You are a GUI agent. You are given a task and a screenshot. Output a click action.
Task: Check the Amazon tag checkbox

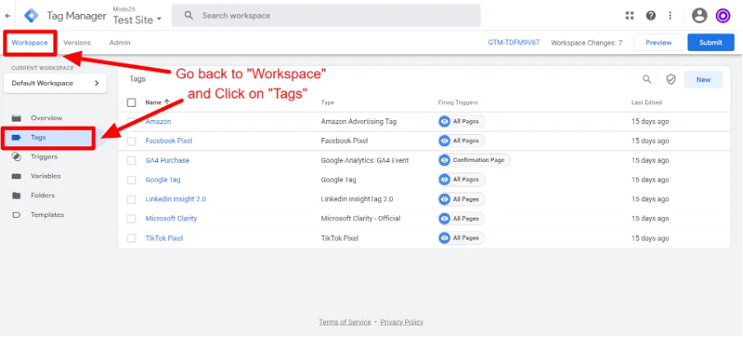click(132, 122)
